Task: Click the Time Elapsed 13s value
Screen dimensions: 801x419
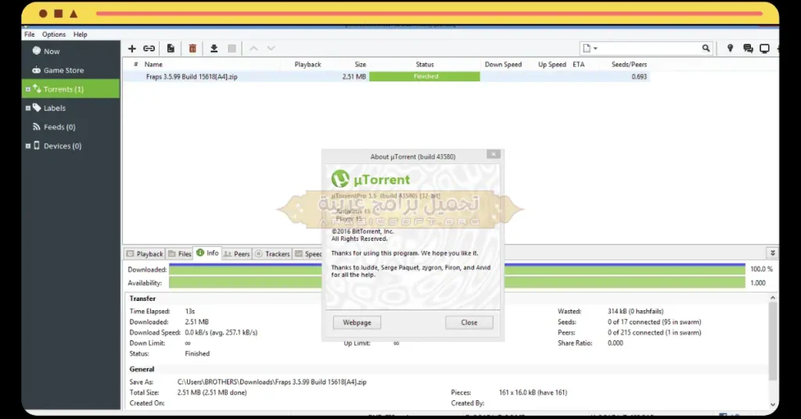Action: click(190, 311)
